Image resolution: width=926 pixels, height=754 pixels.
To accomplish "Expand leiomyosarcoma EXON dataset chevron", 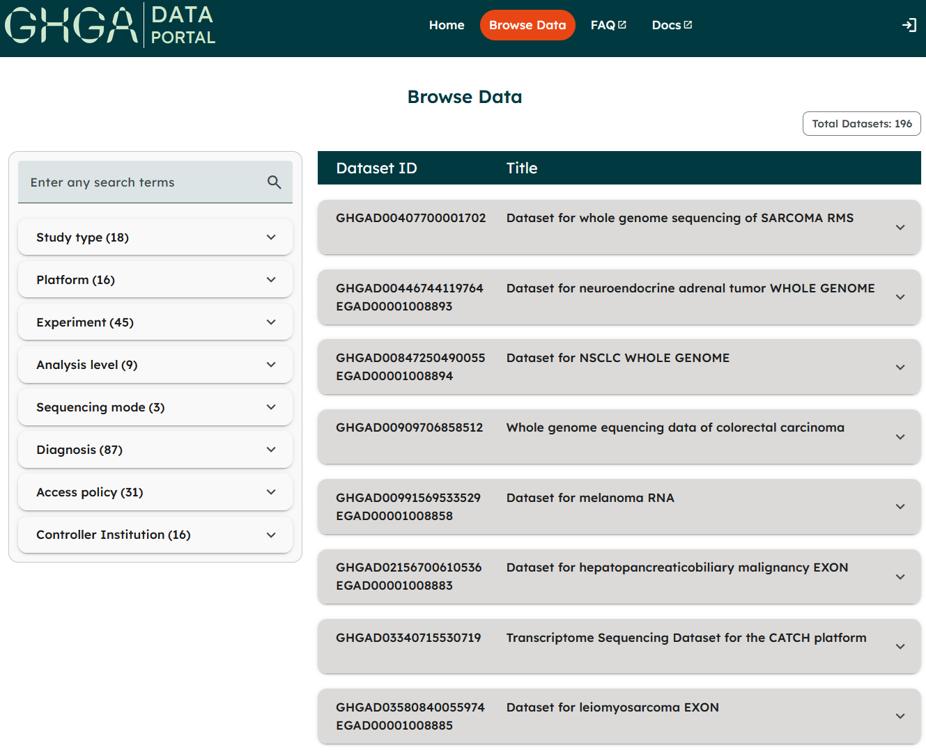I will [900, 716].
